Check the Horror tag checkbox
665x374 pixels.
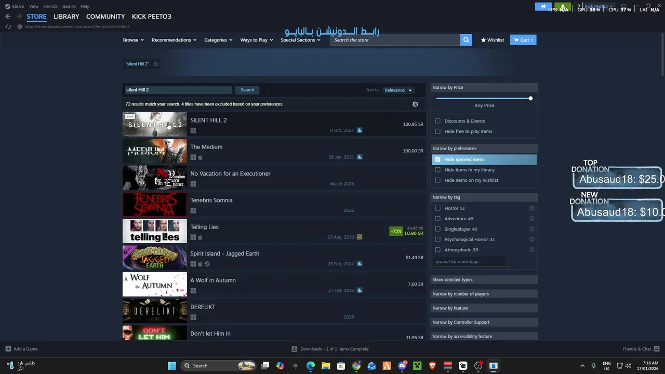438,208
